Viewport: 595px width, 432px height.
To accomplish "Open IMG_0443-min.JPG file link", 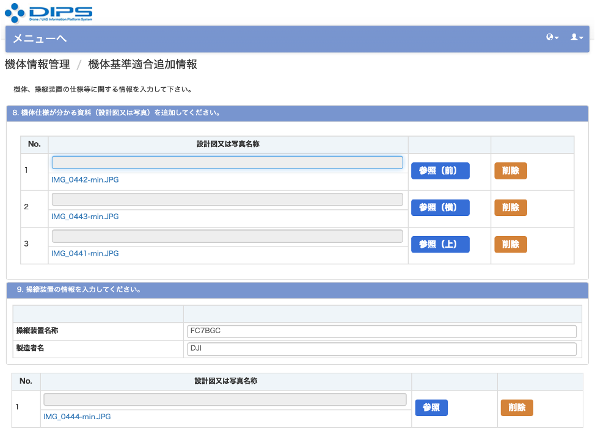I will [85, 217].
